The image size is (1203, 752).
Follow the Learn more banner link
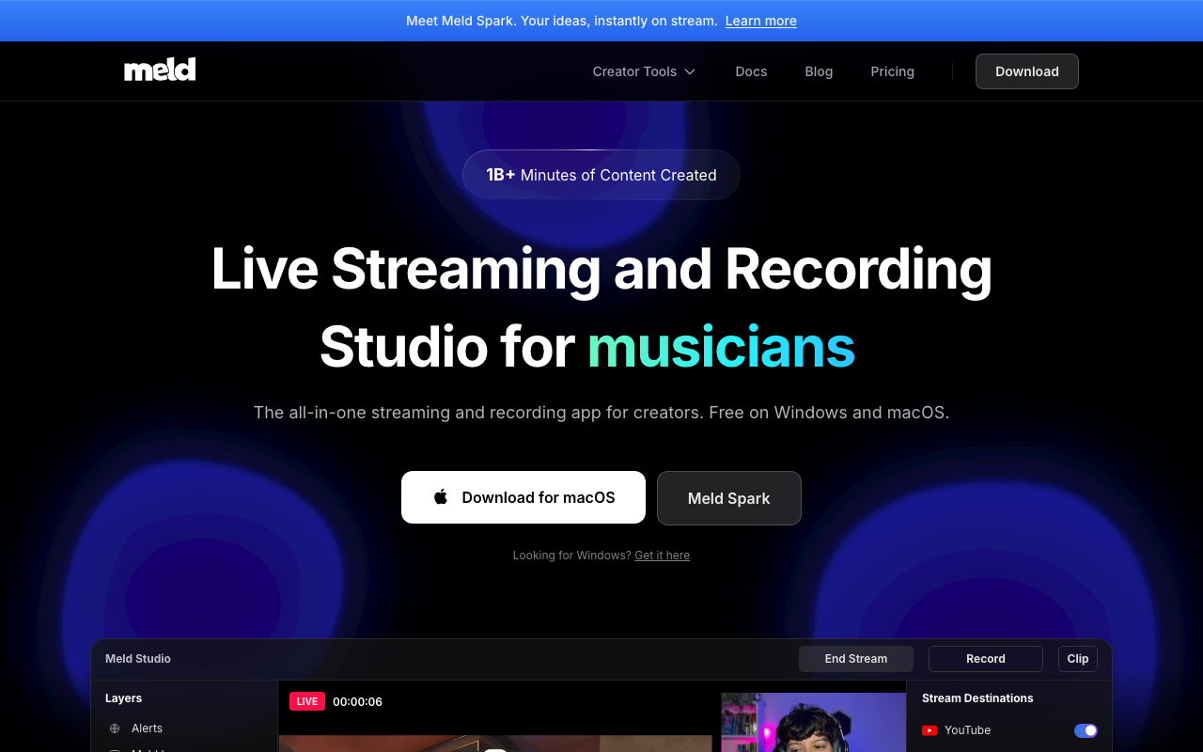pyautogui.click(x=761, y=21)
